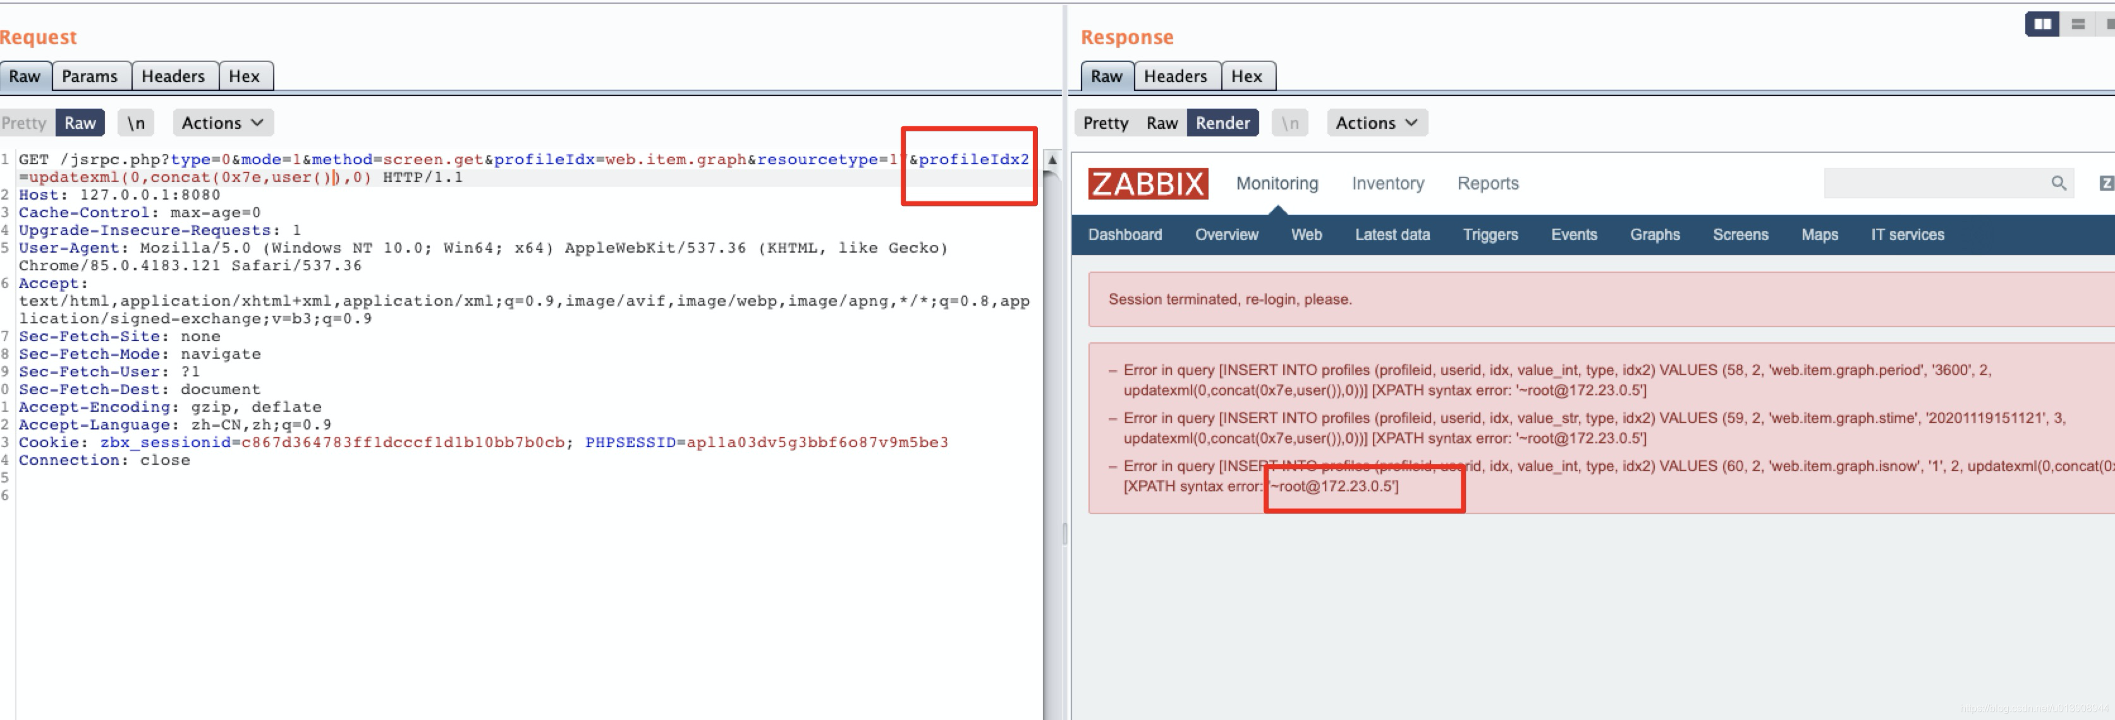Viewport: 2115px width, 720px height.
Task: Click the Cookie zbx_sessionid header line
Action: coord(484,443)
